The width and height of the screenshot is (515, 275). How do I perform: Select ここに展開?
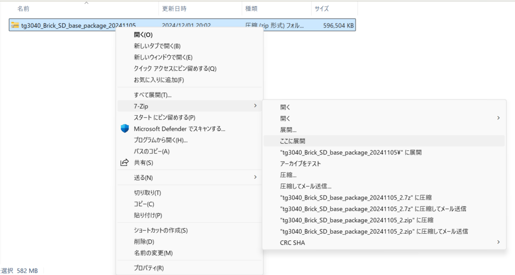pos(384,141)
